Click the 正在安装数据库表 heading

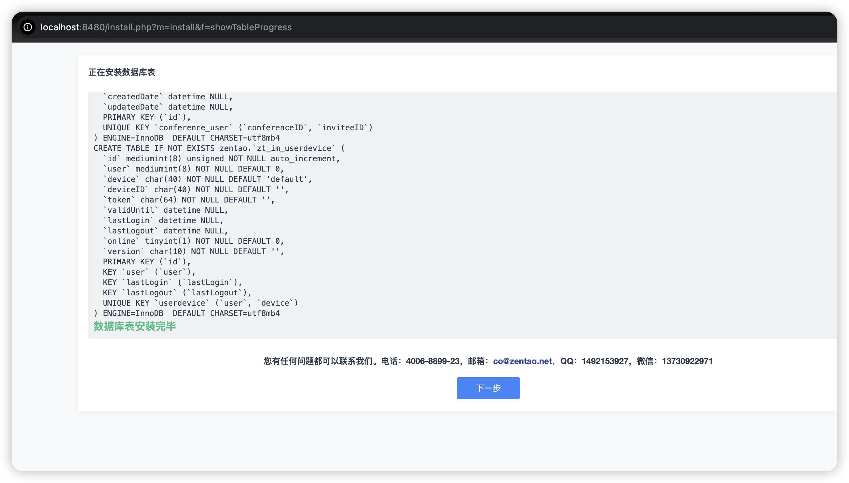tap(122, 72)
